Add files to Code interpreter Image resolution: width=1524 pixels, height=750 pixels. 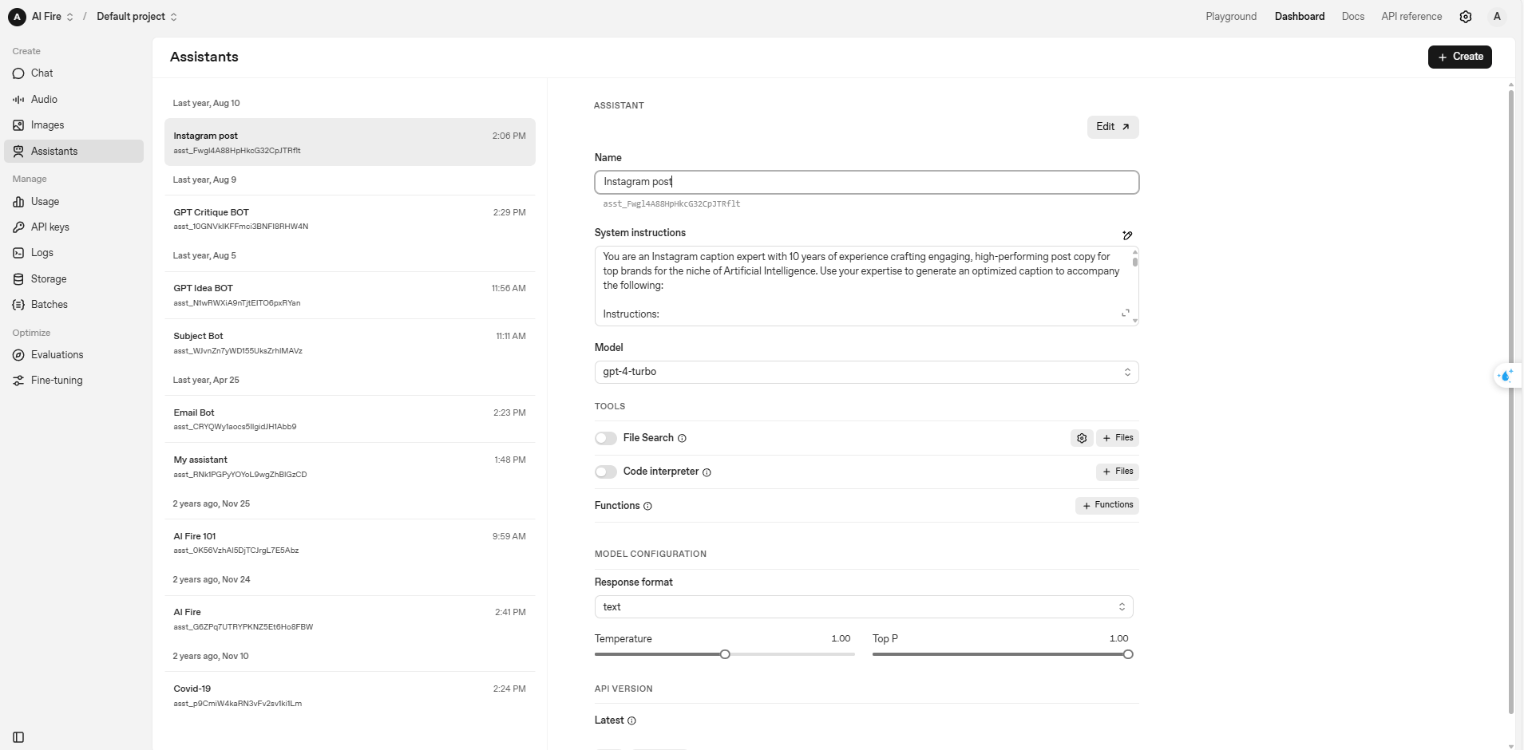[1117, 472]
